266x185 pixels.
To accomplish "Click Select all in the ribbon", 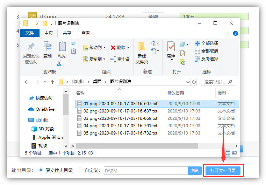I will click(206, 43).
